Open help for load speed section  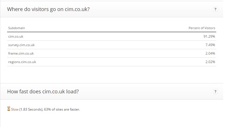[215, 92]
